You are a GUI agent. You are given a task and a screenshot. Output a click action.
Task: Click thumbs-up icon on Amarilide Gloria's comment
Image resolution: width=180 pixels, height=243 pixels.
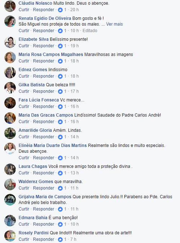[60, 137]
